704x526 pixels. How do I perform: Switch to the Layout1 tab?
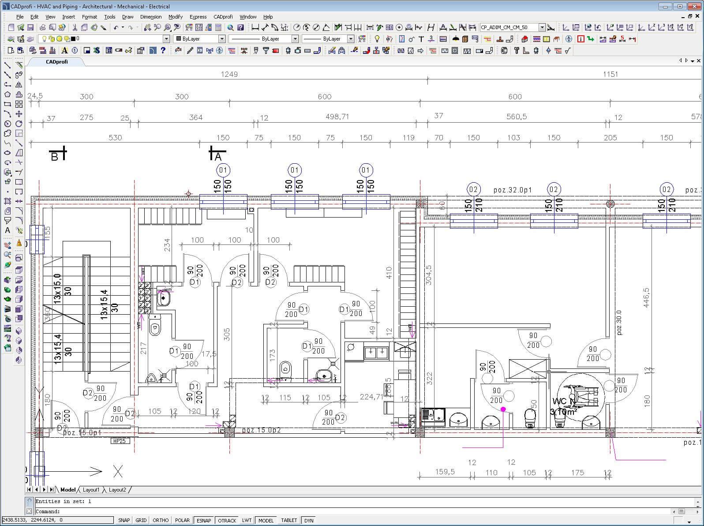91,490
